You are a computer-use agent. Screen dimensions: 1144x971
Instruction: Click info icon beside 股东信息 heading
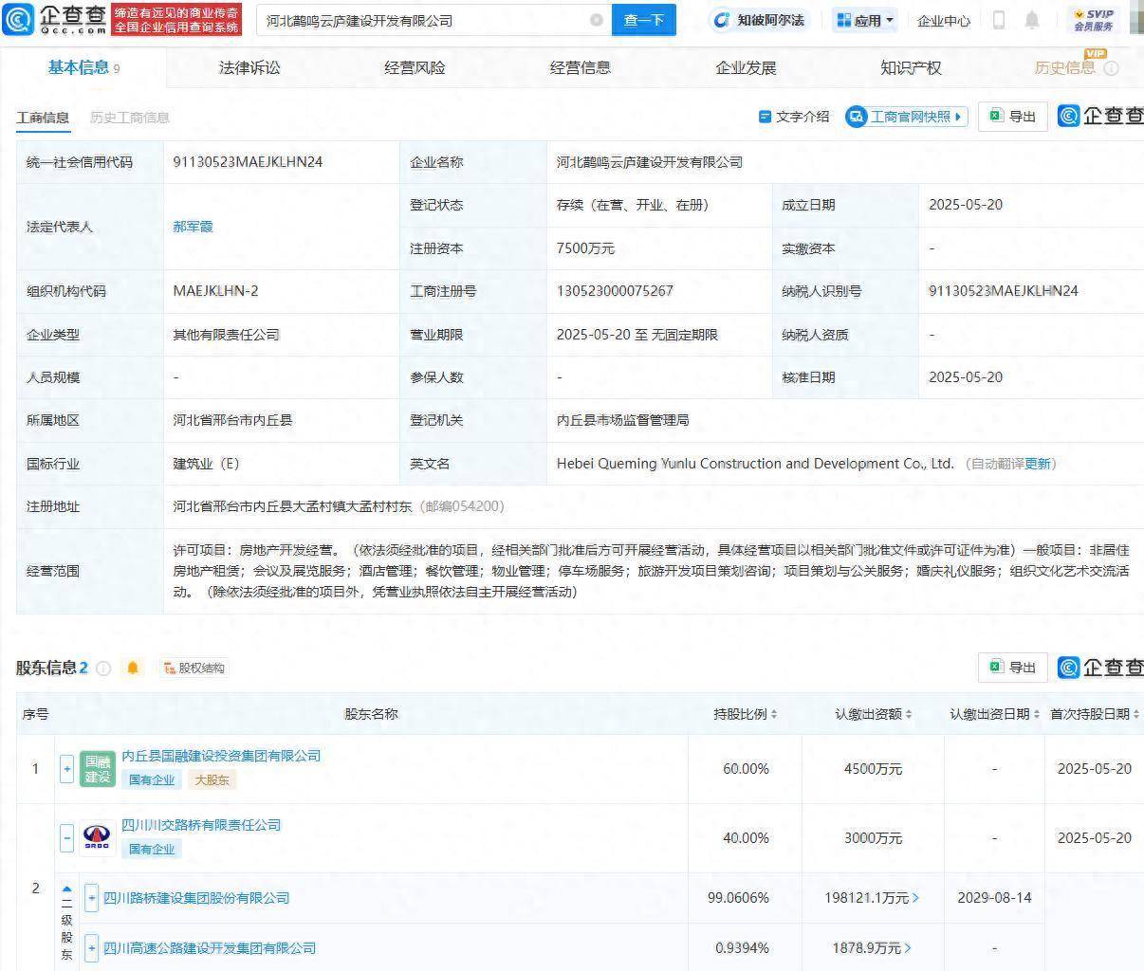[x=103, y=669]
